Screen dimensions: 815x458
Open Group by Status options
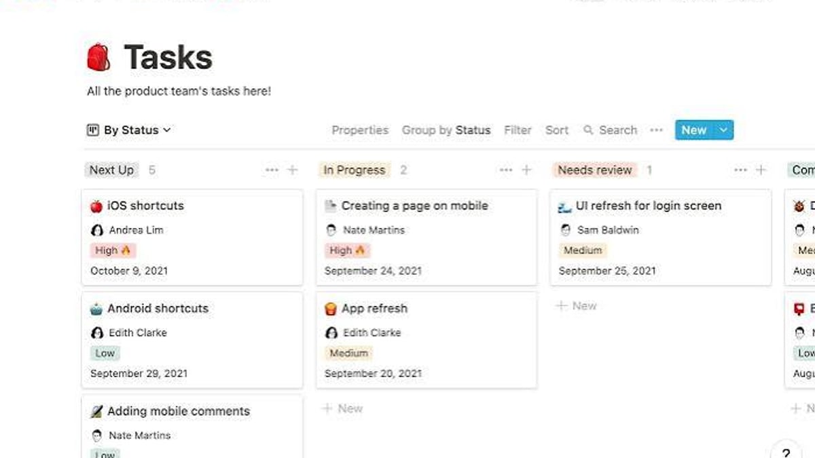446,130
